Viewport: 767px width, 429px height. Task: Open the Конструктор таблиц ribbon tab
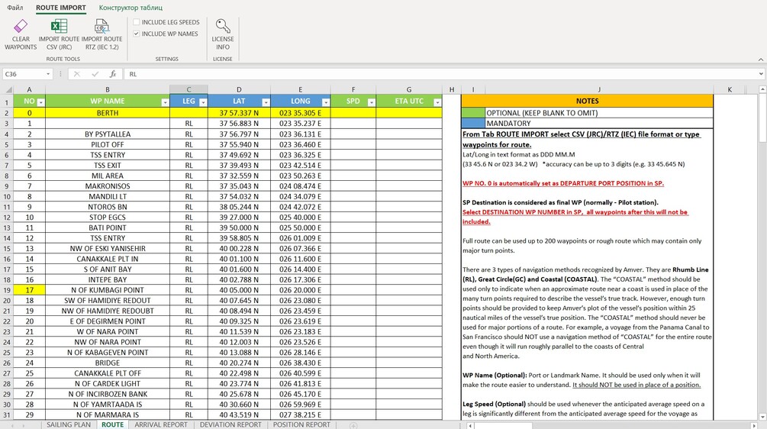131,8
